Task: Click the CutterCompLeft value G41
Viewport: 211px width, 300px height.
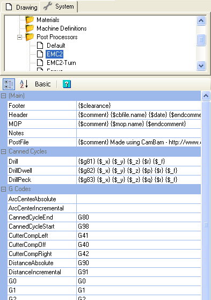Action: 139,236
